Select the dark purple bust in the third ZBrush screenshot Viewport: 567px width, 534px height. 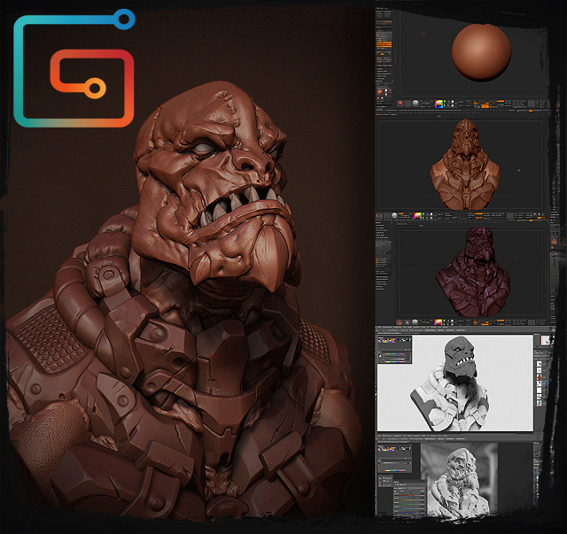[474, 273]
